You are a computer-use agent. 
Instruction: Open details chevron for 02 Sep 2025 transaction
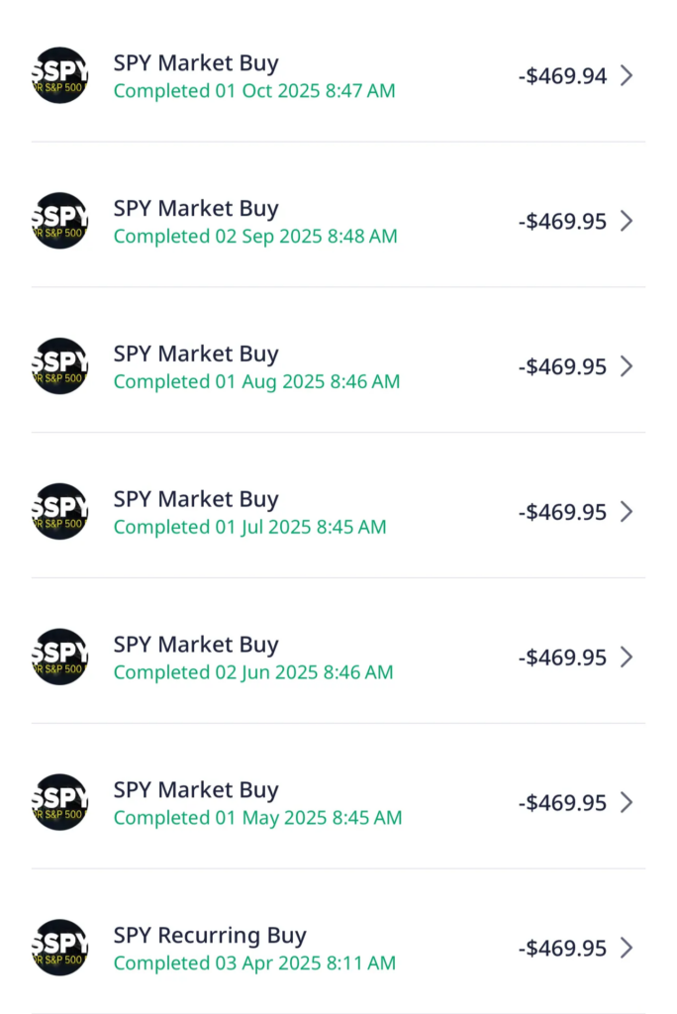[626, 221]
